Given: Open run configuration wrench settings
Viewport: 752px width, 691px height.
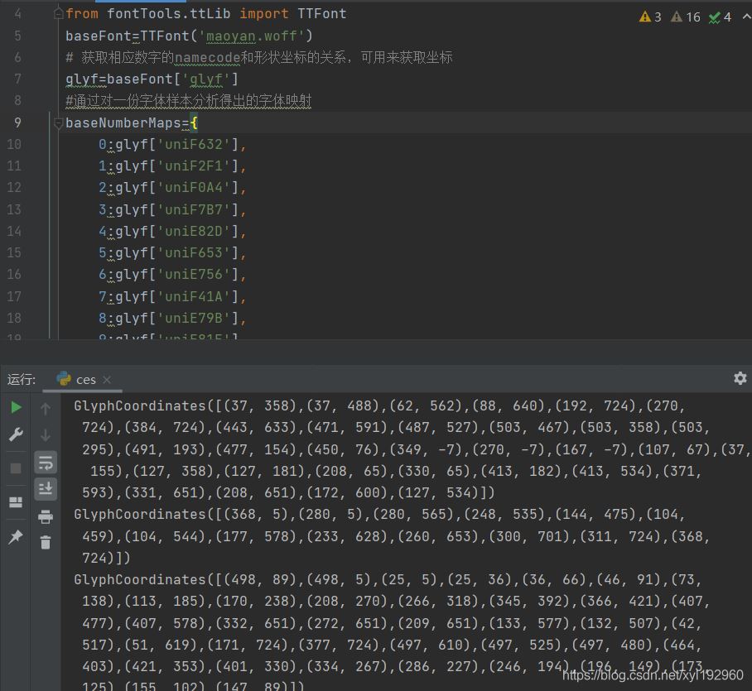Looking at the screenshot, I should 16,434.
